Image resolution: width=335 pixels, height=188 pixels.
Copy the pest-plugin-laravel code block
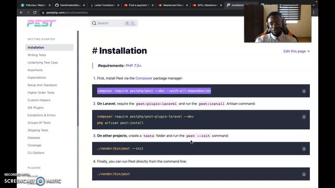(x=304, y=116)
